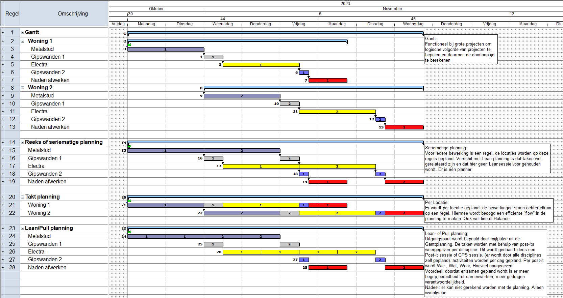Collapse the Woning 1 group

[x=23, y=41]
